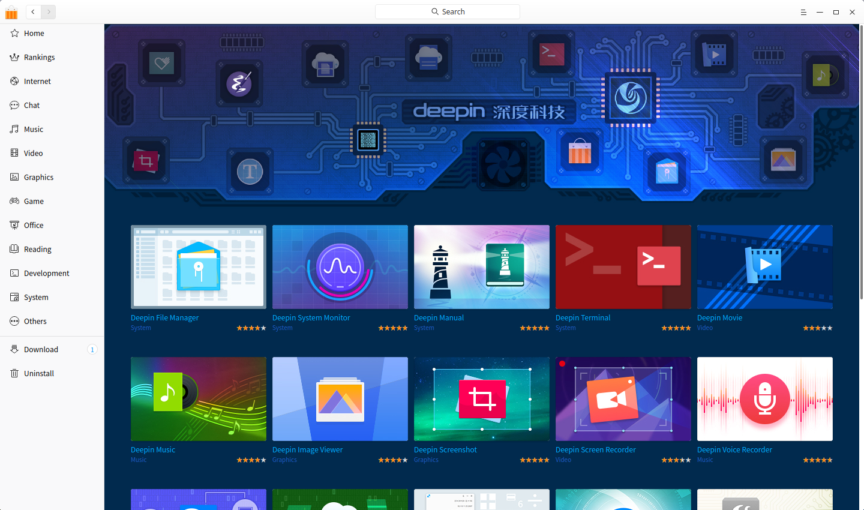This screenshot has width=864, height=510.
Task: Open the hamburger main menu
Action: click(803, 12)
